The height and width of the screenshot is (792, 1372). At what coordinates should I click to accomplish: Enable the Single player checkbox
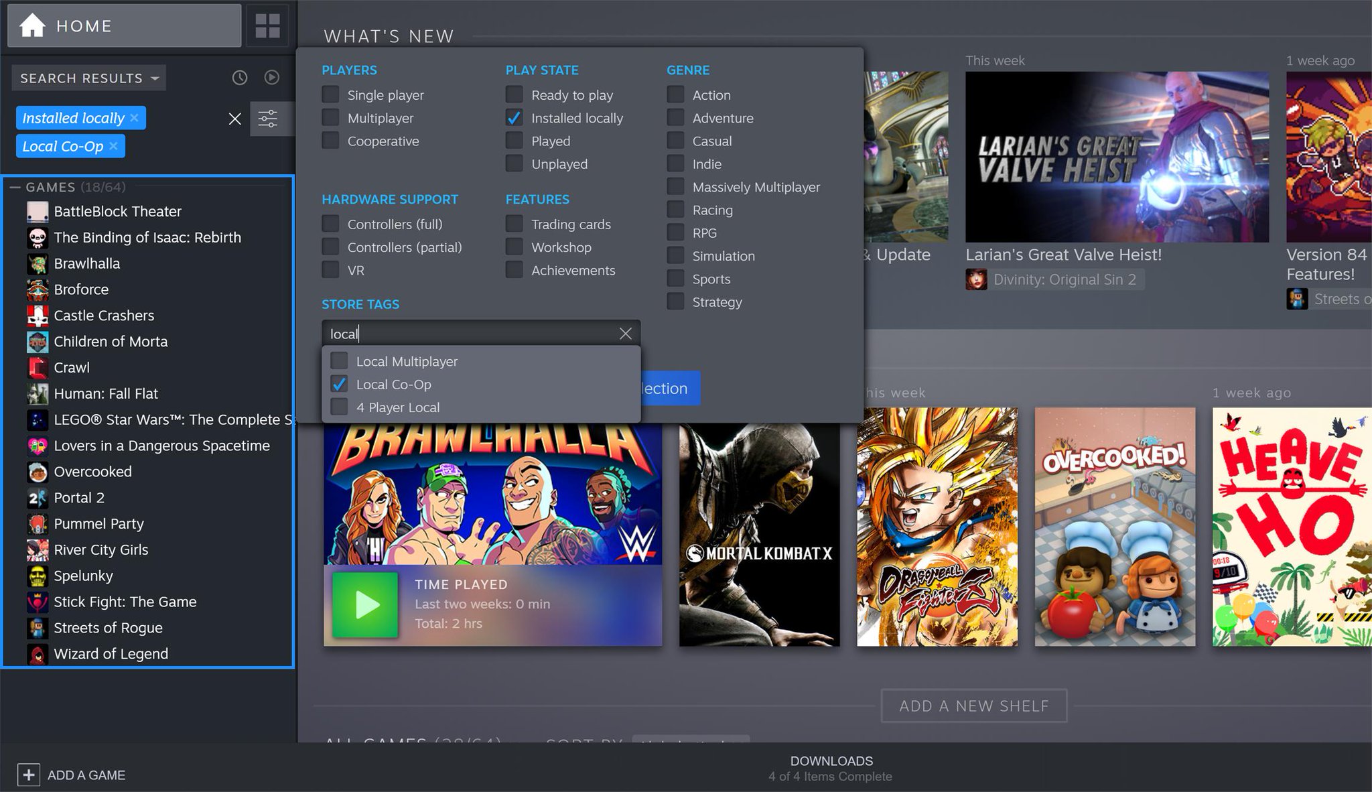pyautogui.click(x=330, y=94)
